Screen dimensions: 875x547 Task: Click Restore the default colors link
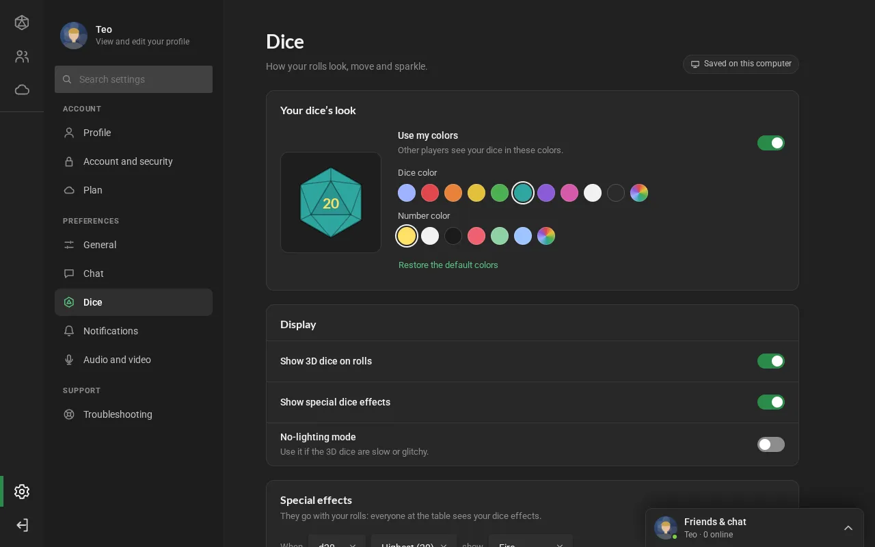pos(448,265)
